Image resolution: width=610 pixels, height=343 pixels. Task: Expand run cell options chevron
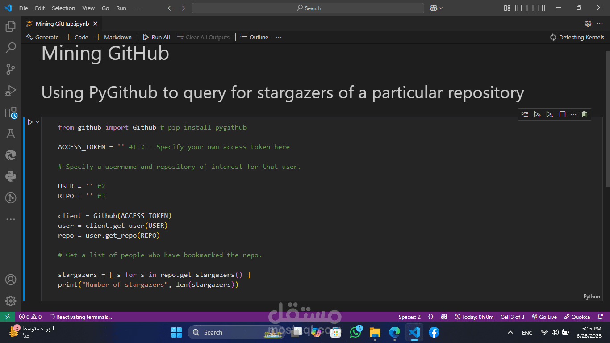coord(38,122)
